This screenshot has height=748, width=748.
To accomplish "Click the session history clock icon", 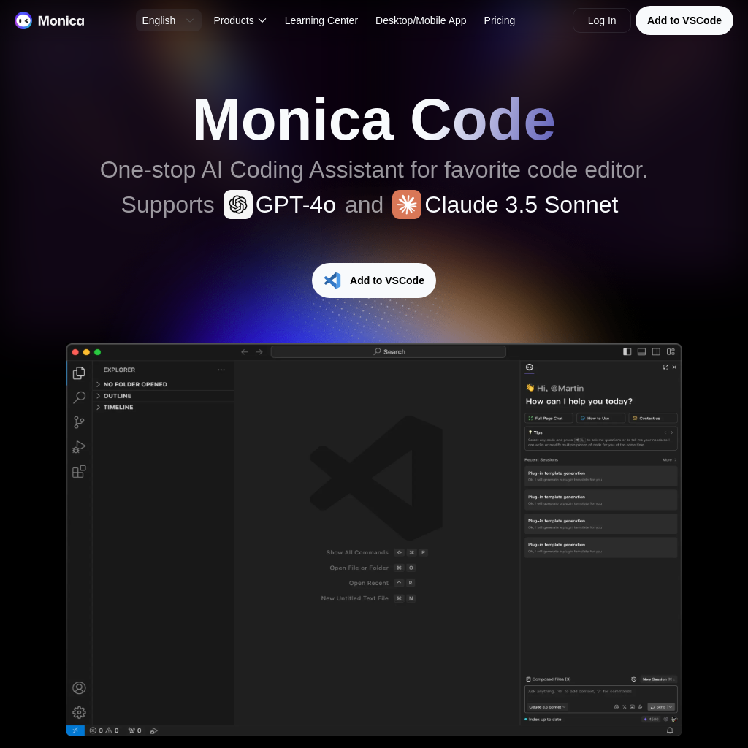I will tap(633, 679).
